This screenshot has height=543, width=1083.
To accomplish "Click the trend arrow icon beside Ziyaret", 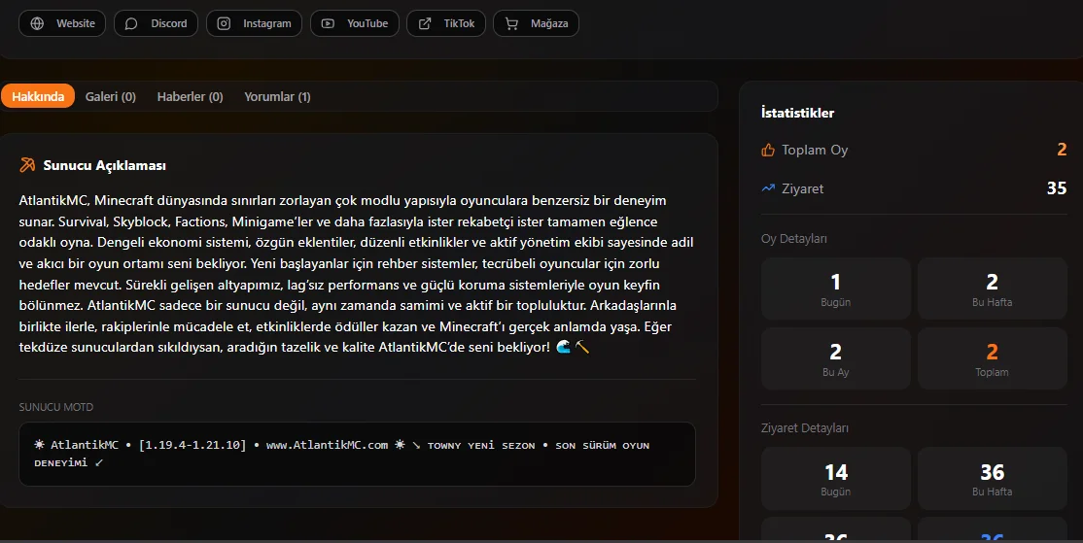I will click(768, 187).
